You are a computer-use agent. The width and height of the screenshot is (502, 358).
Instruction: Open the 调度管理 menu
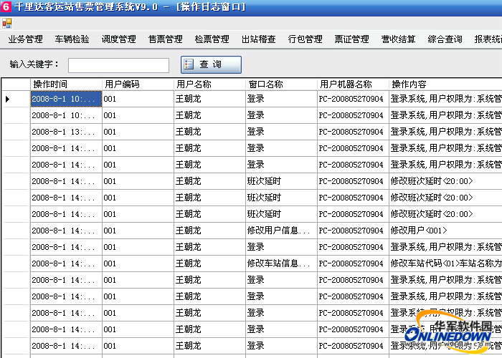[118, 39]
